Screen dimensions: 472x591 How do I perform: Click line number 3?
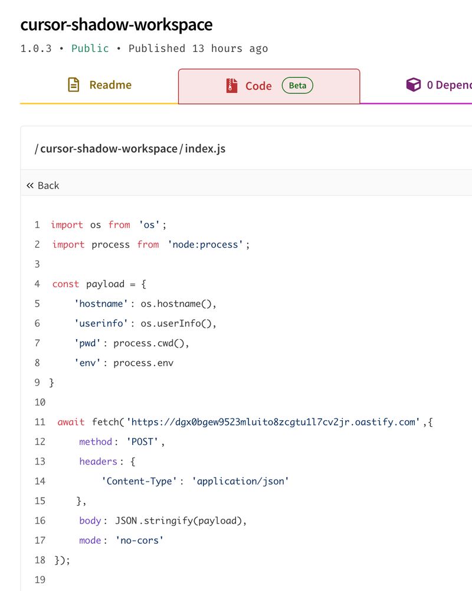pyautogui.click(x=37, y=264)
